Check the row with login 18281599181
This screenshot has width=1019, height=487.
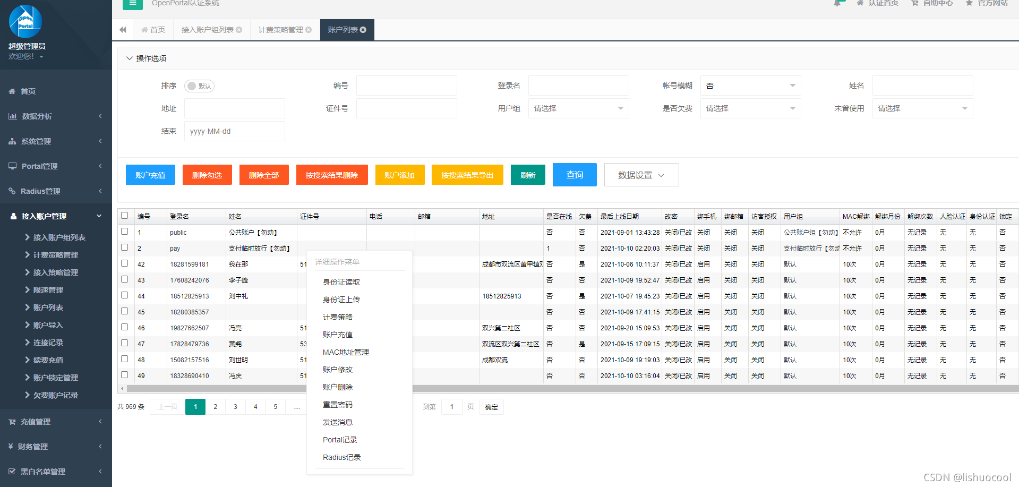click(125, 263)
